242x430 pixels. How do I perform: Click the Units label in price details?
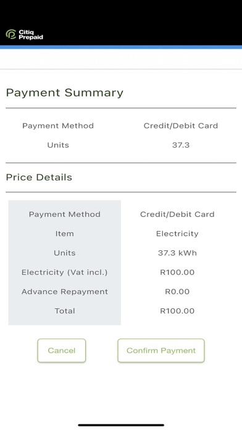point(65,253)
